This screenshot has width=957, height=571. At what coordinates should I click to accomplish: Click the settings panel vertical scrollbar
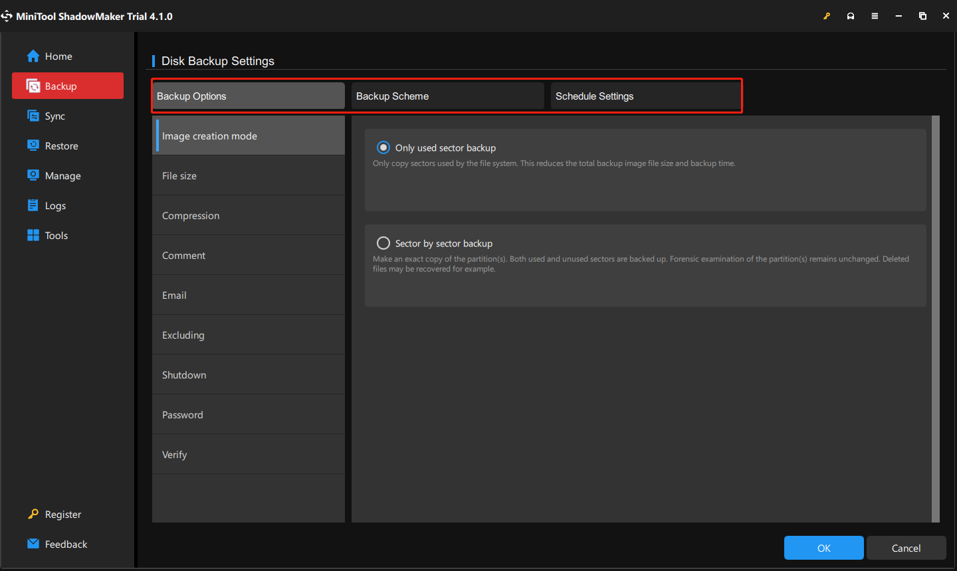click(x=936, y=319)
